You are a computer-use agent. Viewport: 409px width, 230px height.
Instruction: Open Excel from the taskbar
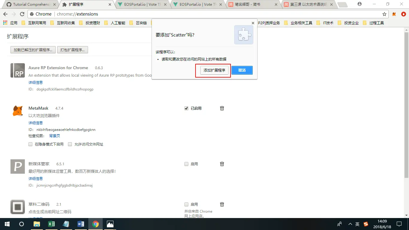coord(51,224)
